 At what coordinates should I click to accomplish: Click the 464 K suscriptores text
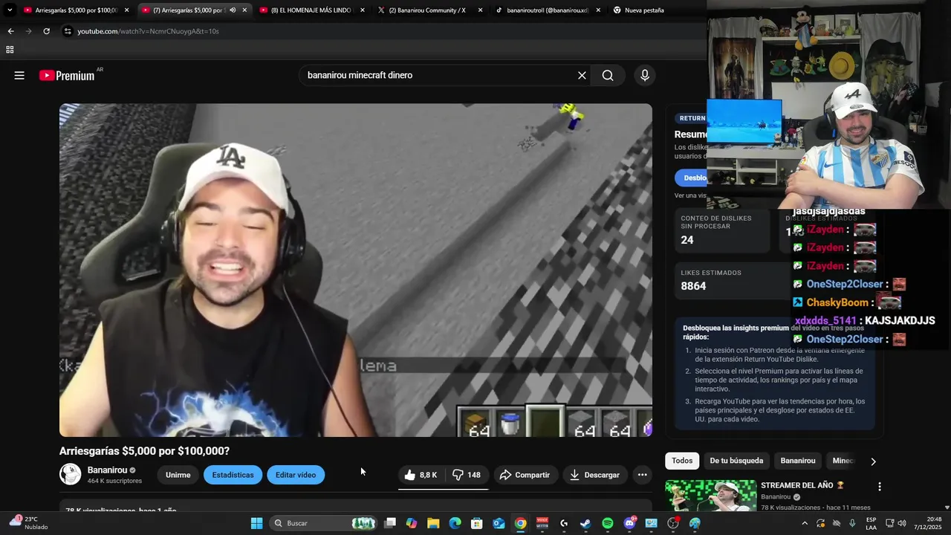pyautogui.click(x=114, y=481)
